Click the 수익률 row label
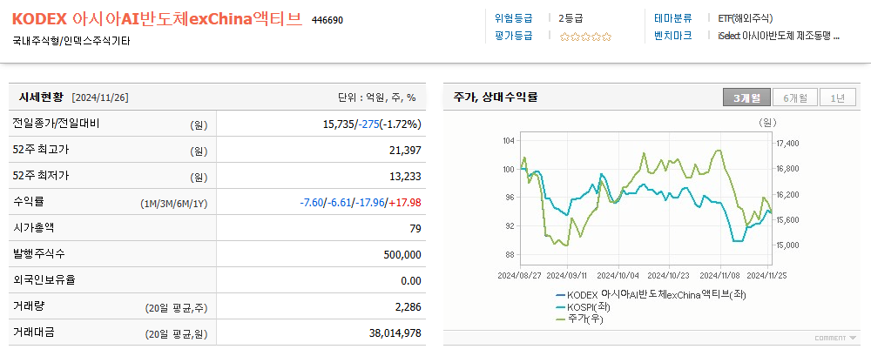This screenshot has width=871, height=356. (x=27, y=202)
